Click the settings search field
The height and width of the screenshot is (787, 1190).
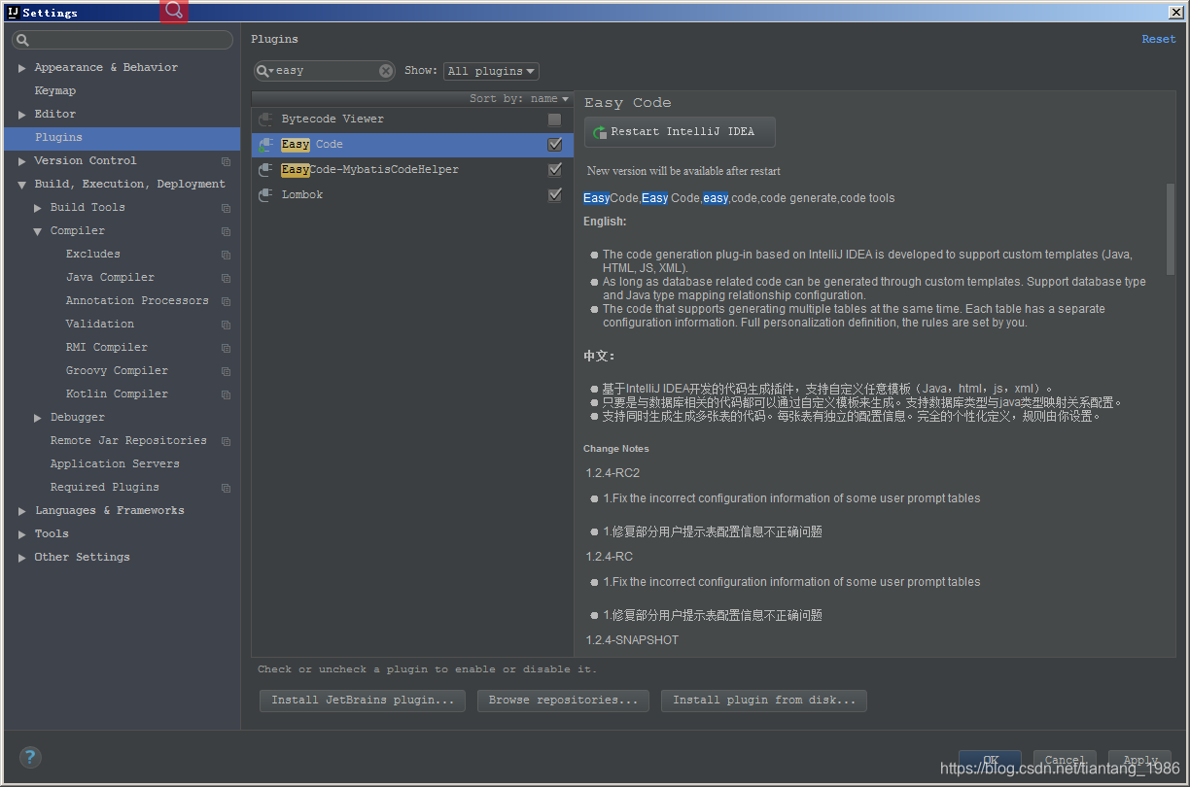[x=122, y=40]
